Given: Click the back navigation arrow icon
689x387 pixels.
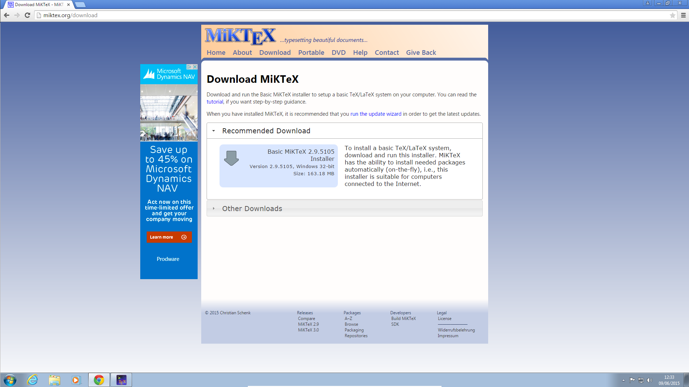Looking at the screenshot, I should (x=7, y=15).
